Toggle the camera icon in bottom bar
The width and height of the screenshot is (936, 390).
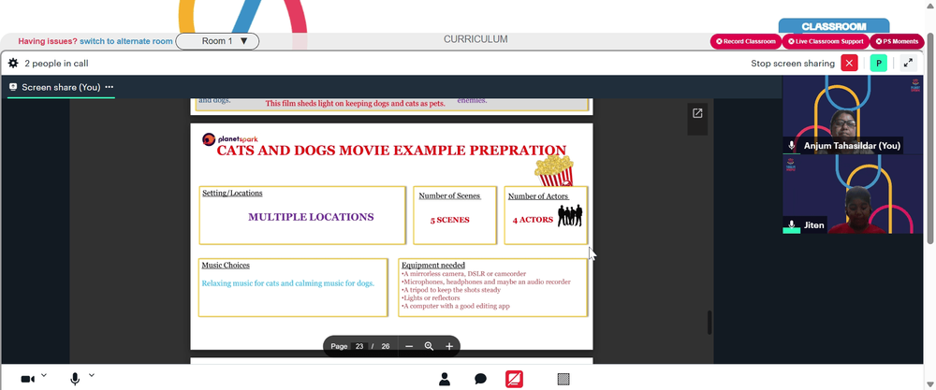(27, 380)
